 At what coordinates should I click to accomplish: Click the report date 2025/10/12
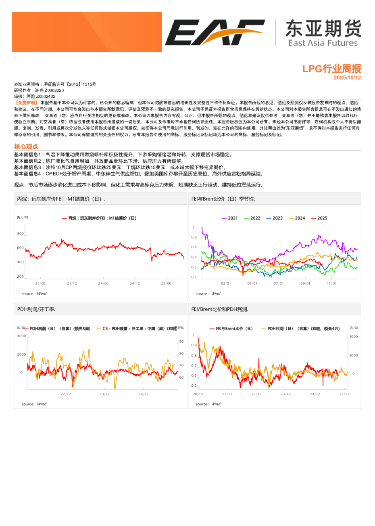(x=347, y=78)
